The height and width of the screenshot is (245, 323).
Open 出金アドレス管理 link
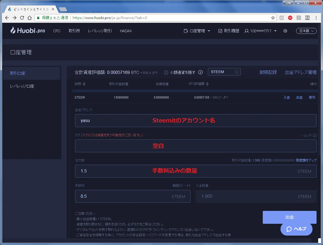pos(301,72)
